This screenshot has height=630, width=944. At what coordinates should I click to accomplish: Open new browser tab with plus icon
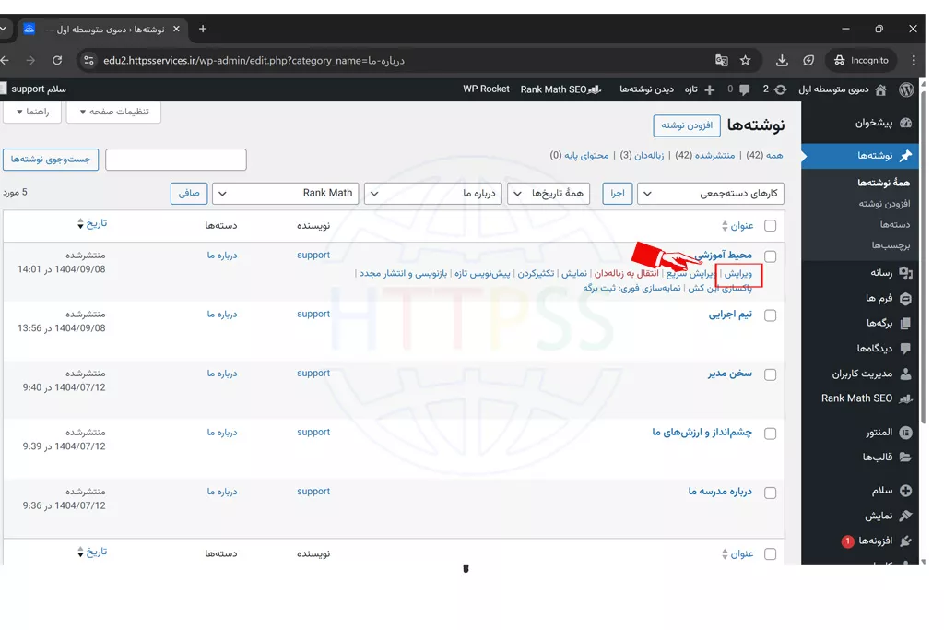(203, 29)
